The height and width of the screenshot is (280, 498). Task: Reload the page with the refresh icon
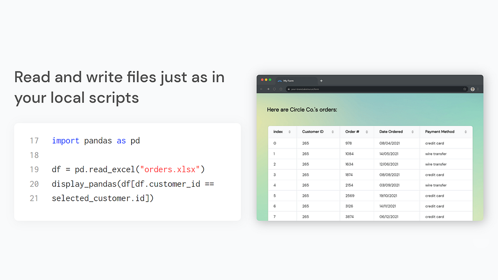274,89
